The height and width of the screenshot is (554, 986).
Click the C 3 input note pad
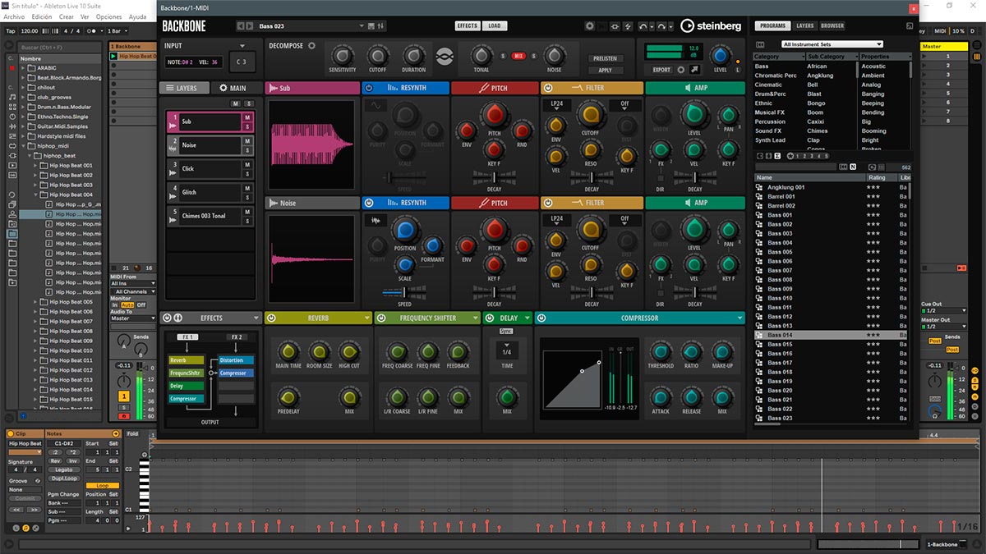click(243, 62)
